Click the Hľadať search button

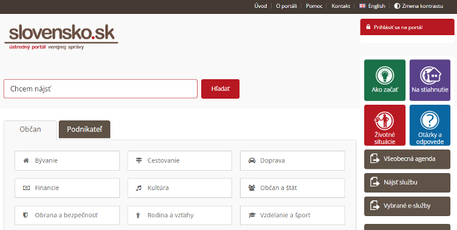tap(221, 89)
